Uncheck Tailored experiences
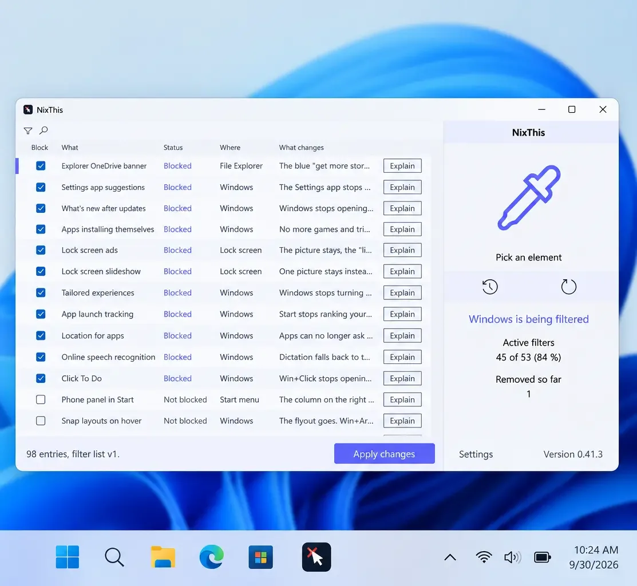This screenshot has height=586, width=637. pyautogui.click(x=41, y=292)
